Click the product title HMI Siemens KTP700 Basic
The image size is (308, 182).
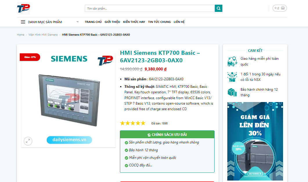(160, 57)
